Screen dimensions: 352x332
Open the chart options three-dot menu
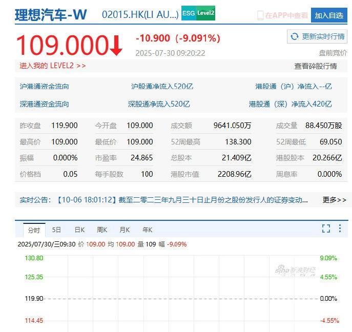point(340,229)
